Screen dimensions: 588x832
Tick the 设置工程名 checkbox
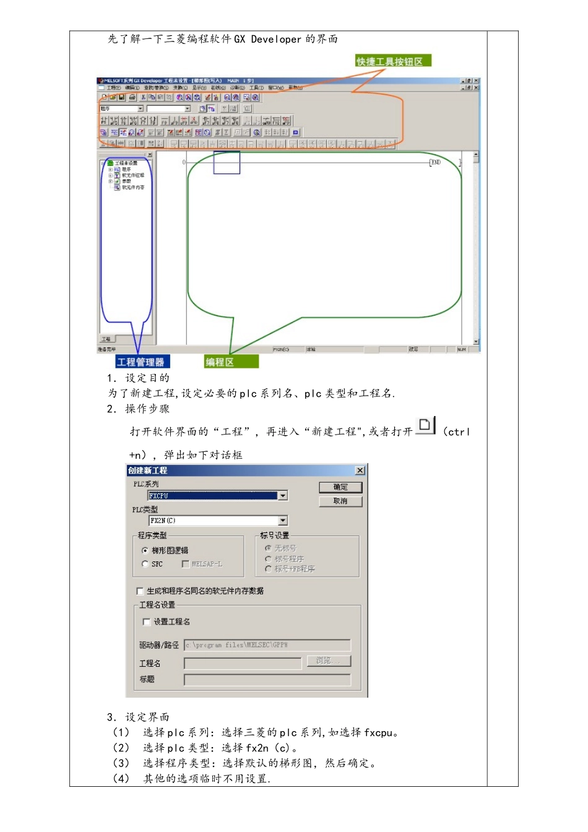click(x=147, y=622)
